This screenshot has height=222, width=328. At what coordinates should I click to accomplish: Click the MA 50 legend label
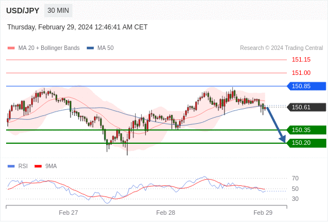[106, 48]
